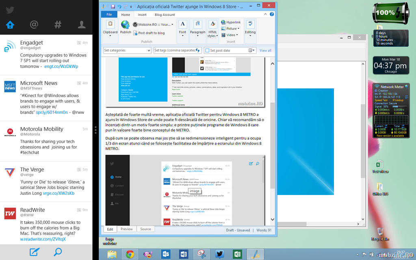Click the editor vertical scrollbar thumb
The image size is (416, 260).
[273, 145]
